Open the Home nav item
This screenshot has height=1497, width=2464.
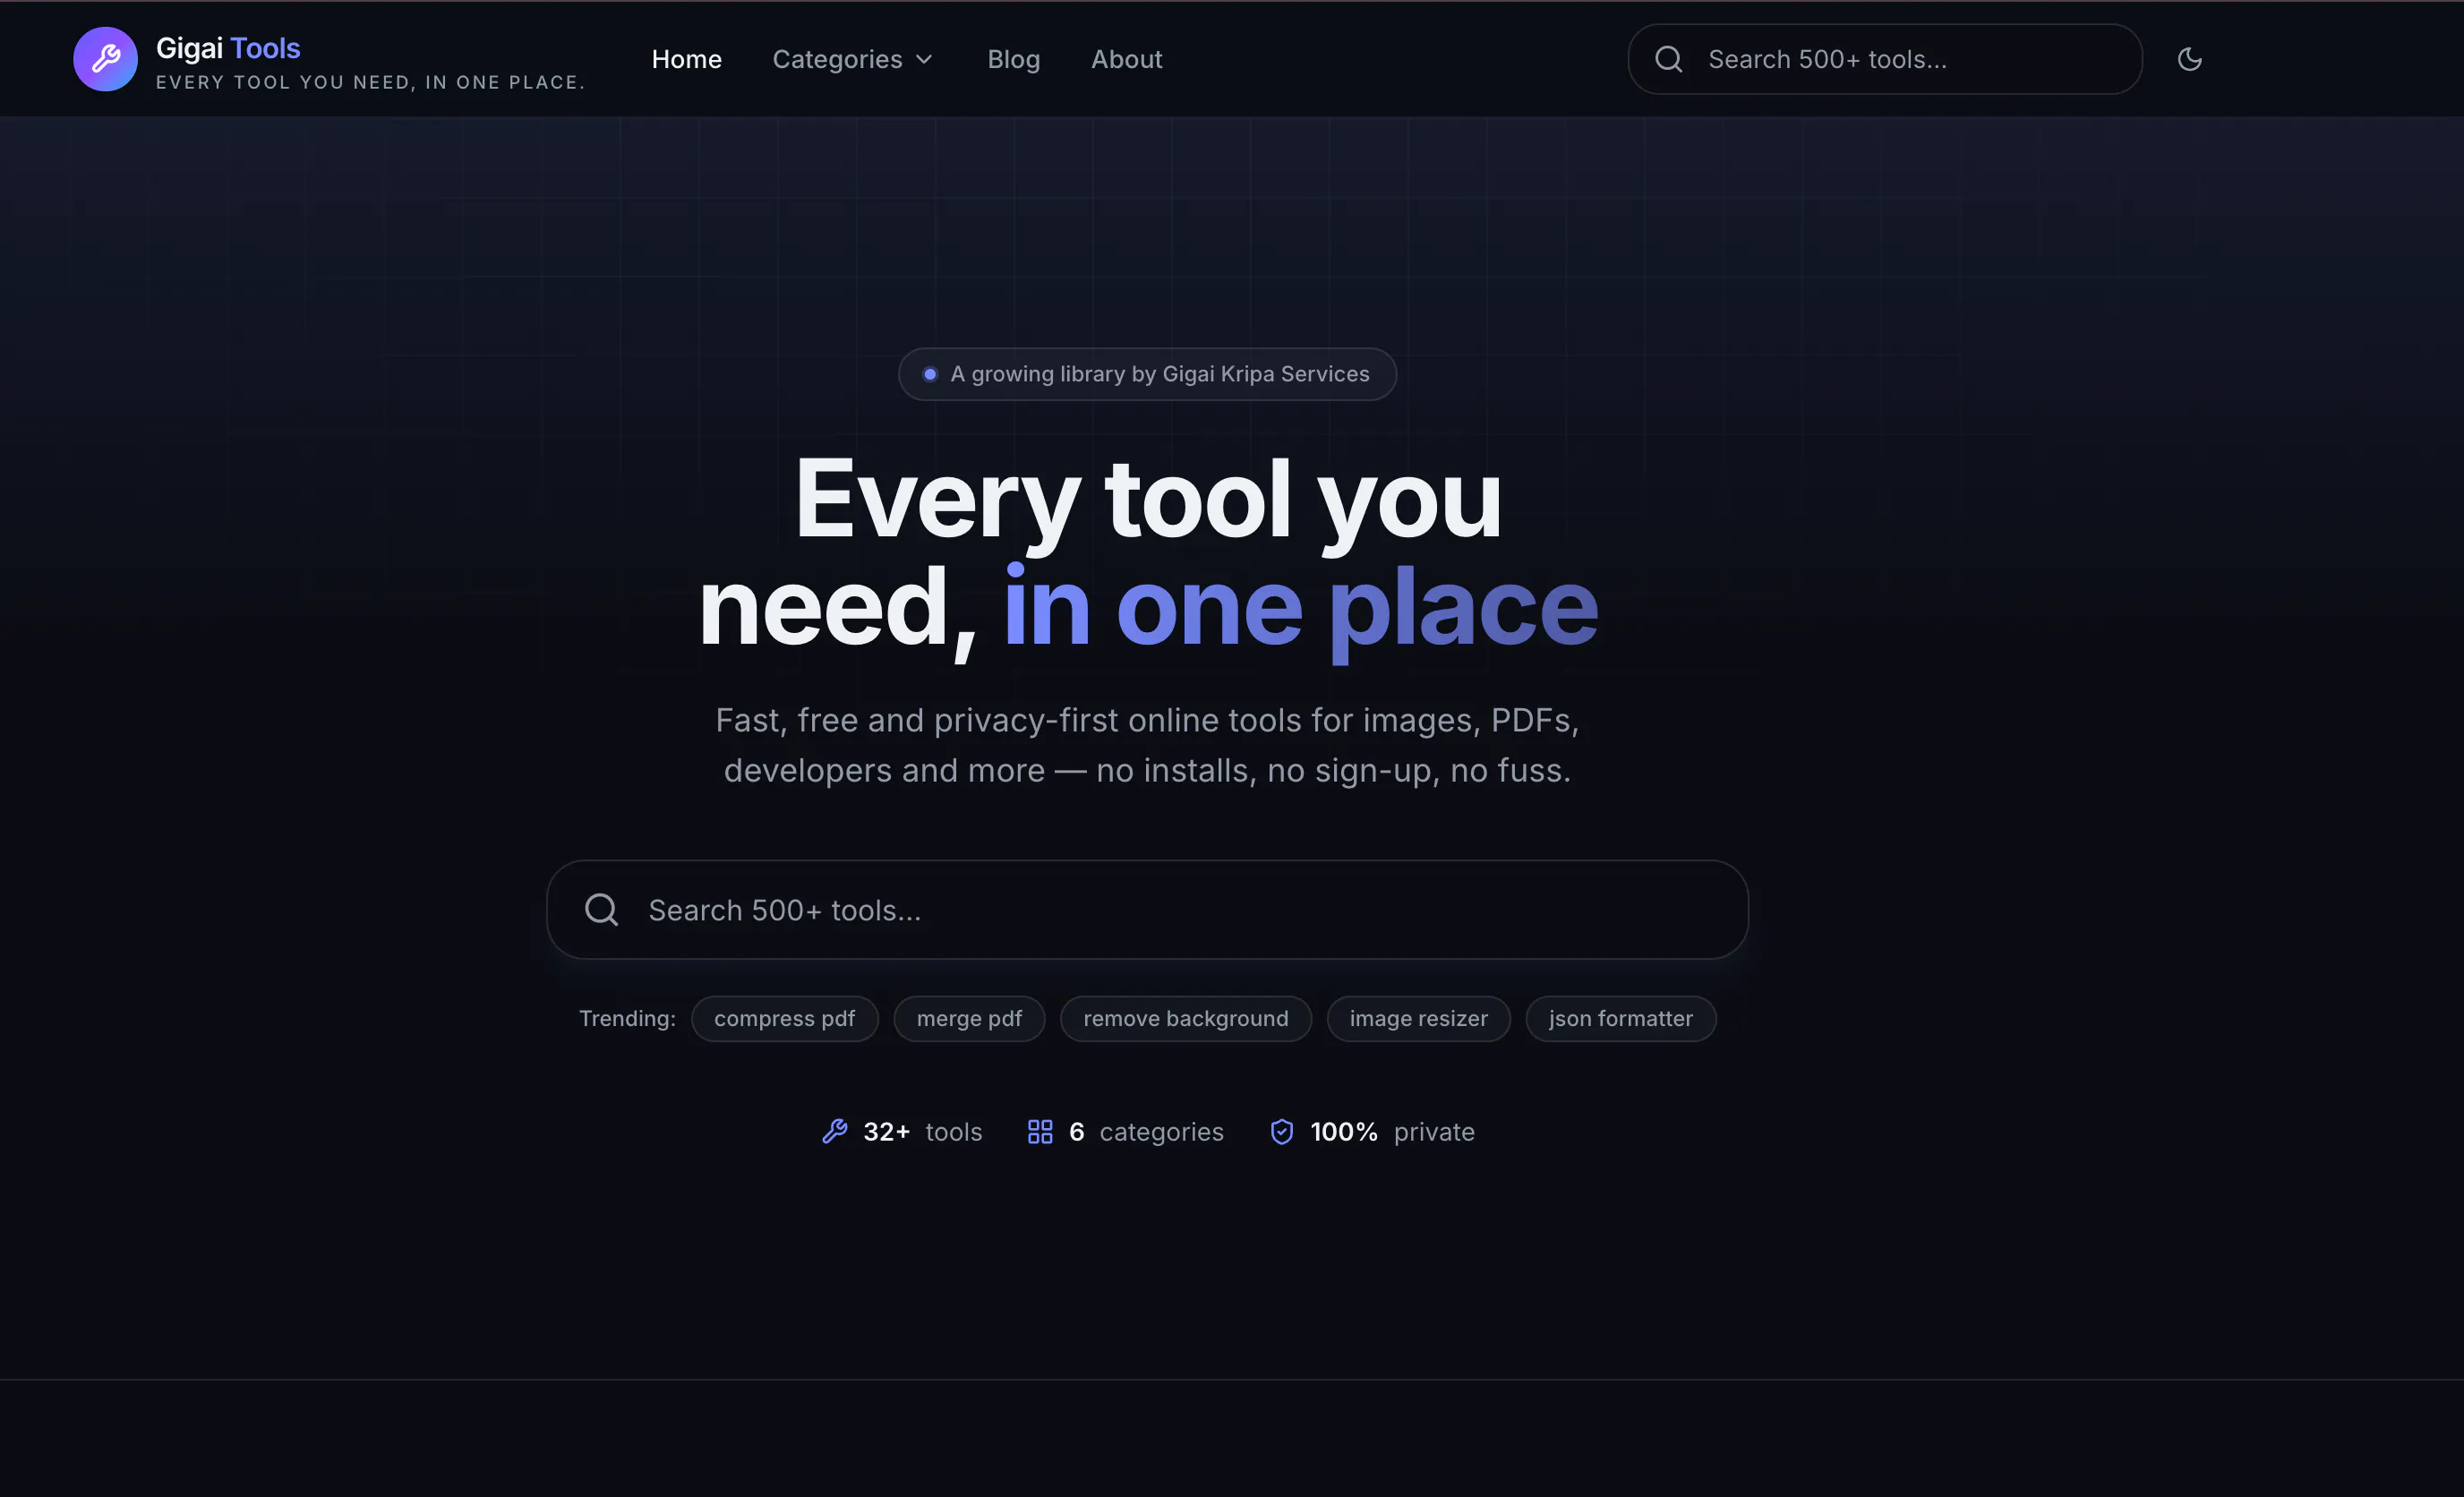(x=686, y=60)
